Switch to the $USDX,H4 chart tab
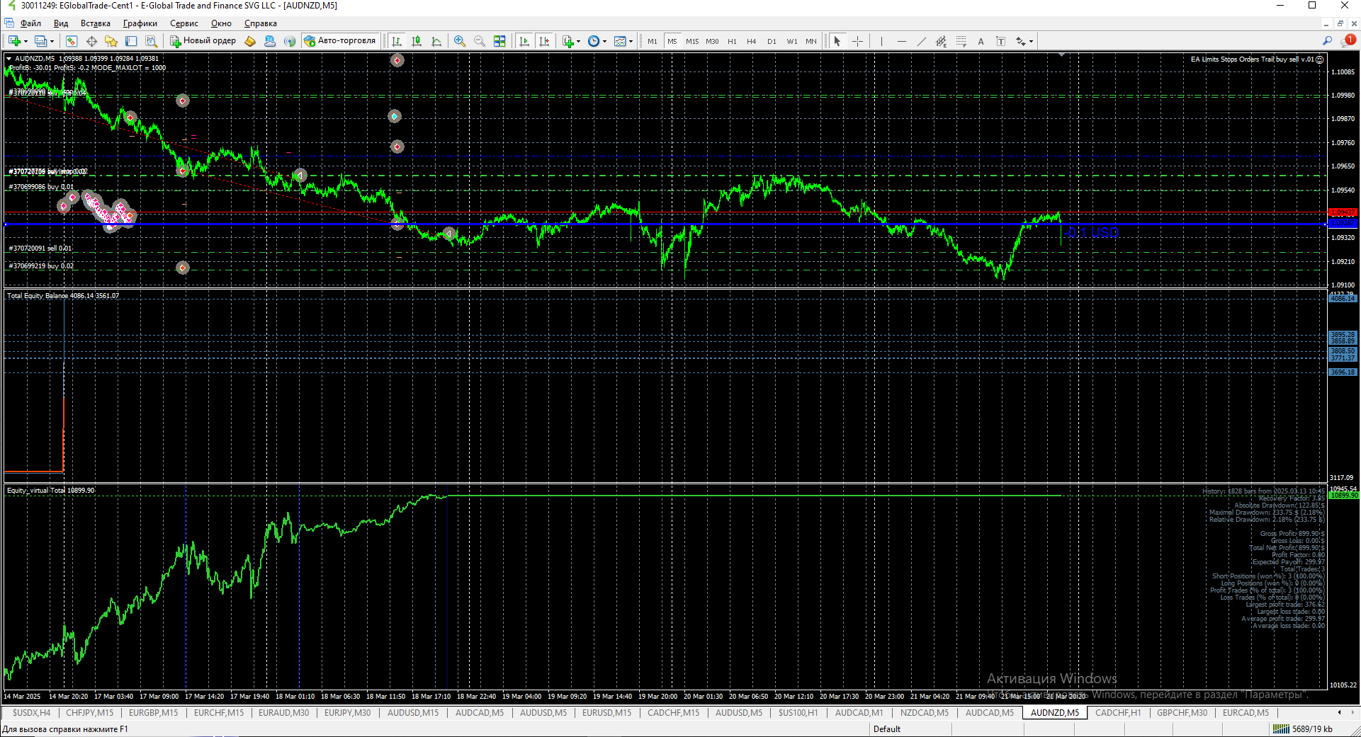 pyautogui.click(x=31, y=713)
